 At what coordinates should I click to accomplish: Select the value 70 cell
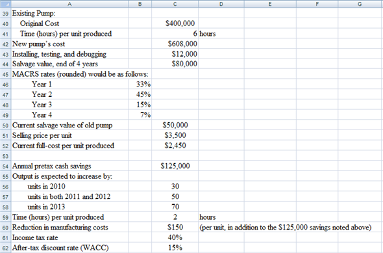(x=175, y=207)
